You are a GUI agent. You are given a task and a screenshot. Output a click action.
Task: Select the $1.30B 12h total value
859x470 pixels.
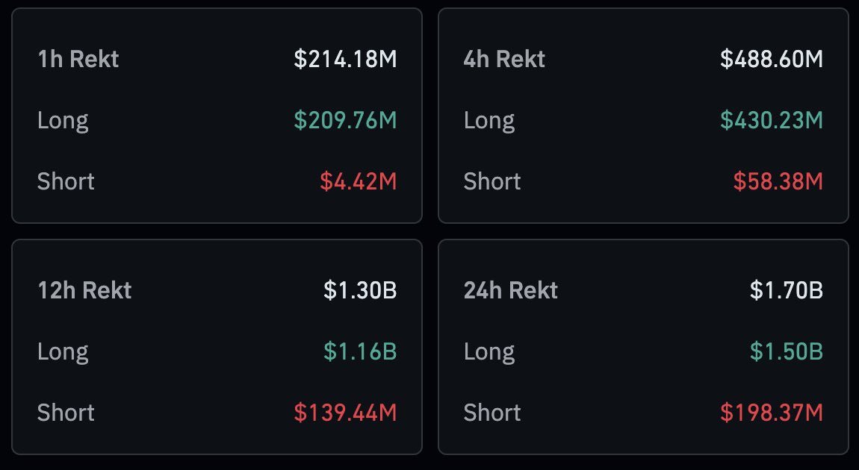(360, 290)
